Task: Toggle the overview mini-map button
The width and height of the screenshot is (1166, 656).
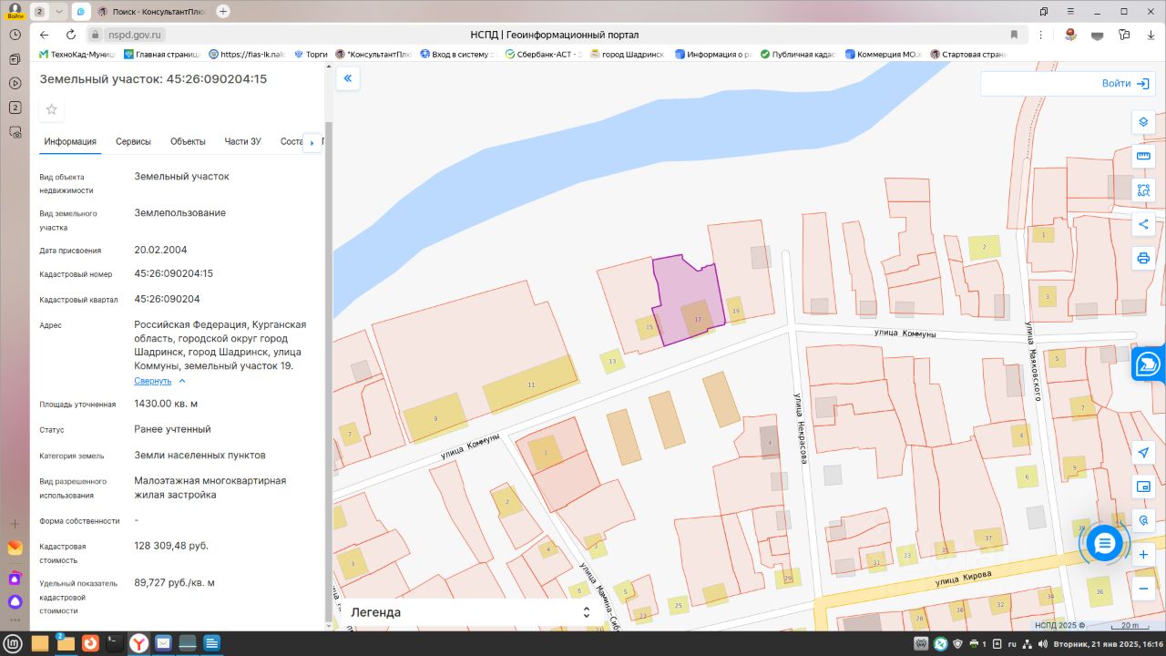Action: 1143,487
